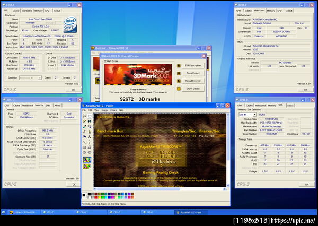This screenshot has width=318, height=226.
Task: Pick the magenta color in Paint palette
Action: click(x=112, y=197)
